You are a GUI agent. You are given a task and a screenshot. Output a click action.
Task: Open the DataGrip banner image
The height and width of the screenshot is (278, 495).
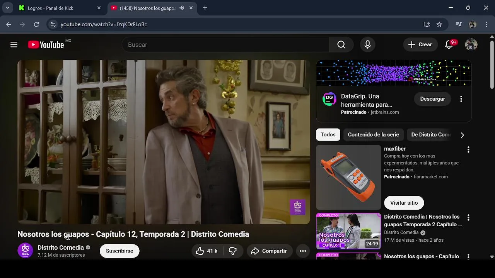click(x=394, y=73)
